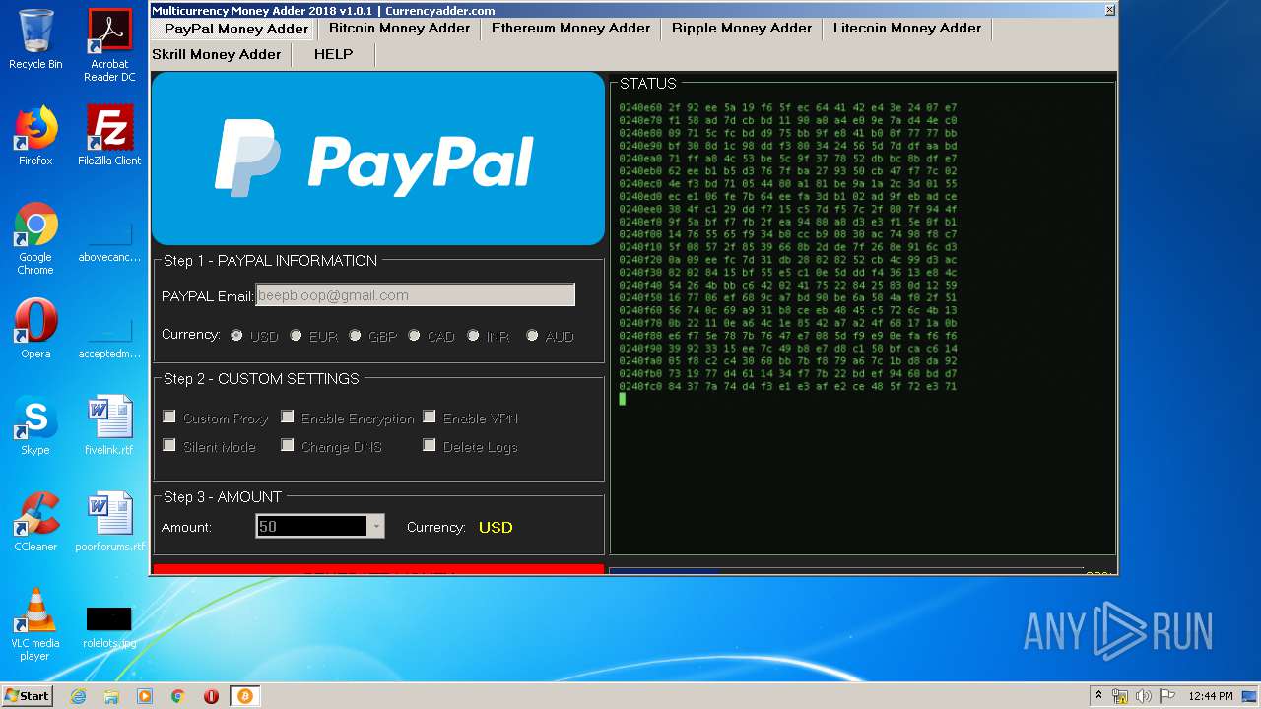The height and width of the screenshot is (709, 1261).
Task: Open Skrill Money Adder tab
Action: click(x=217, y=54)
